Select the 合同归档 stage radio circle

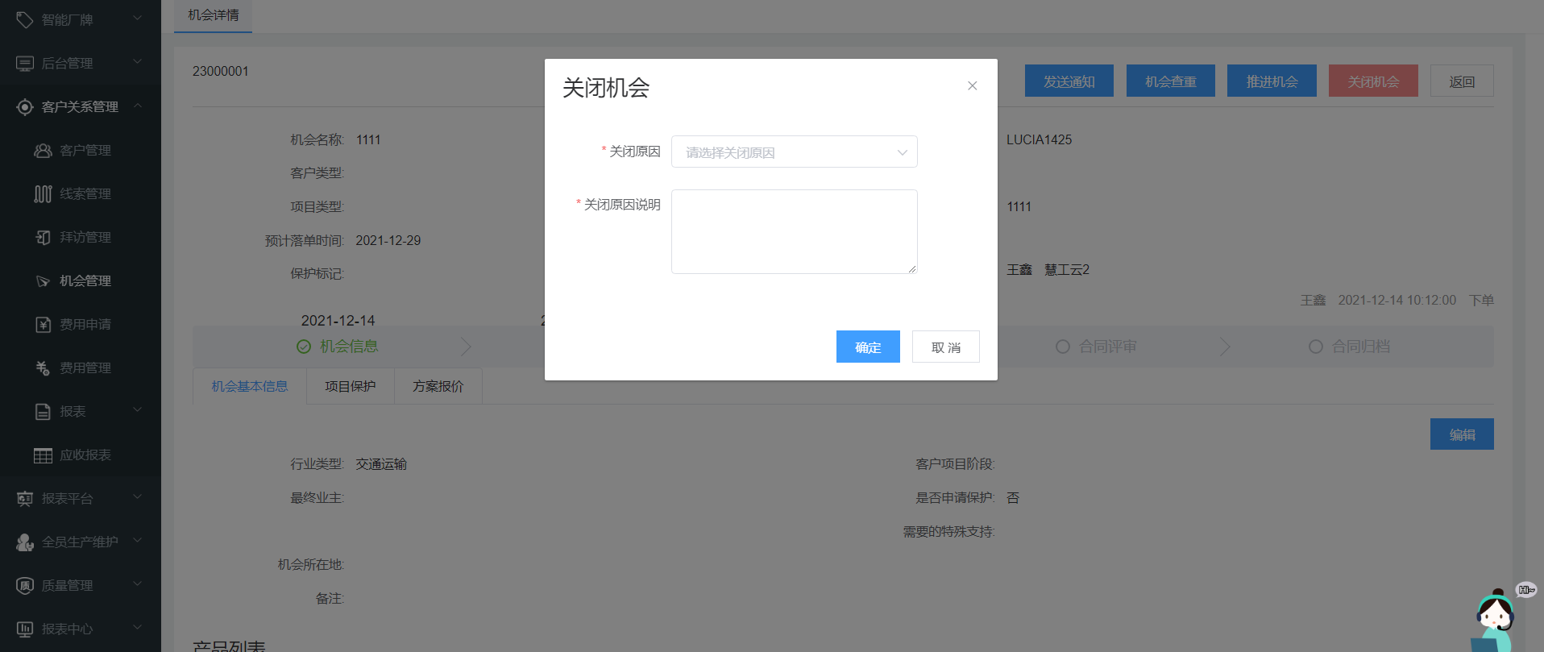(x=1315, y=347)
